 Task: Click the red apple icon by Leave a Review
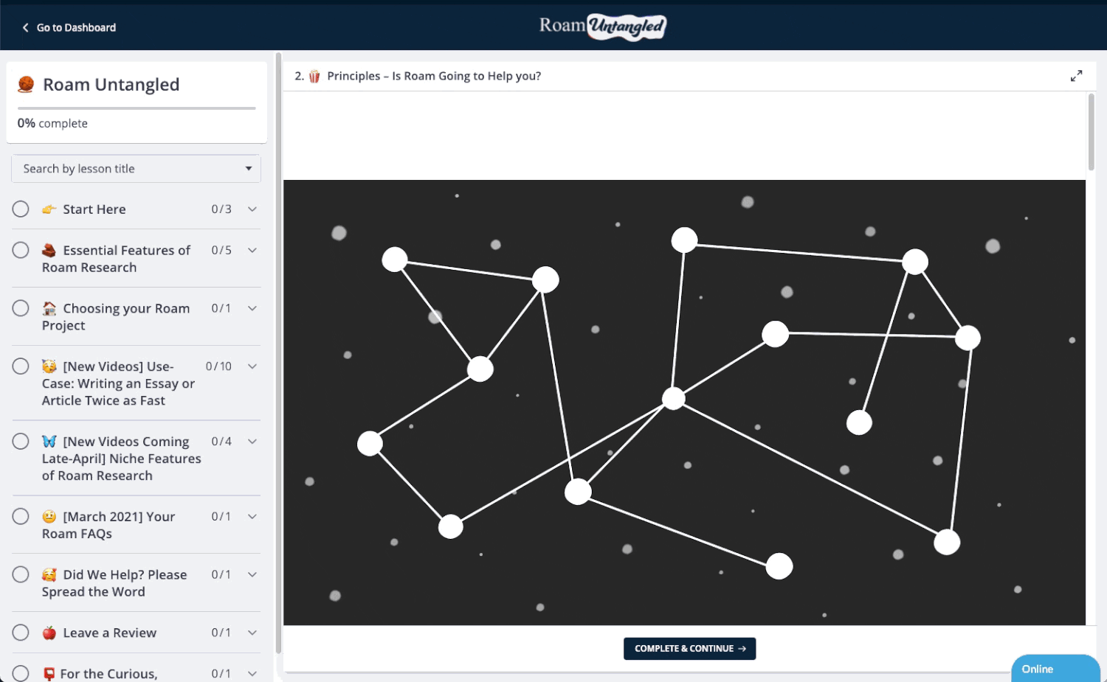49,633
